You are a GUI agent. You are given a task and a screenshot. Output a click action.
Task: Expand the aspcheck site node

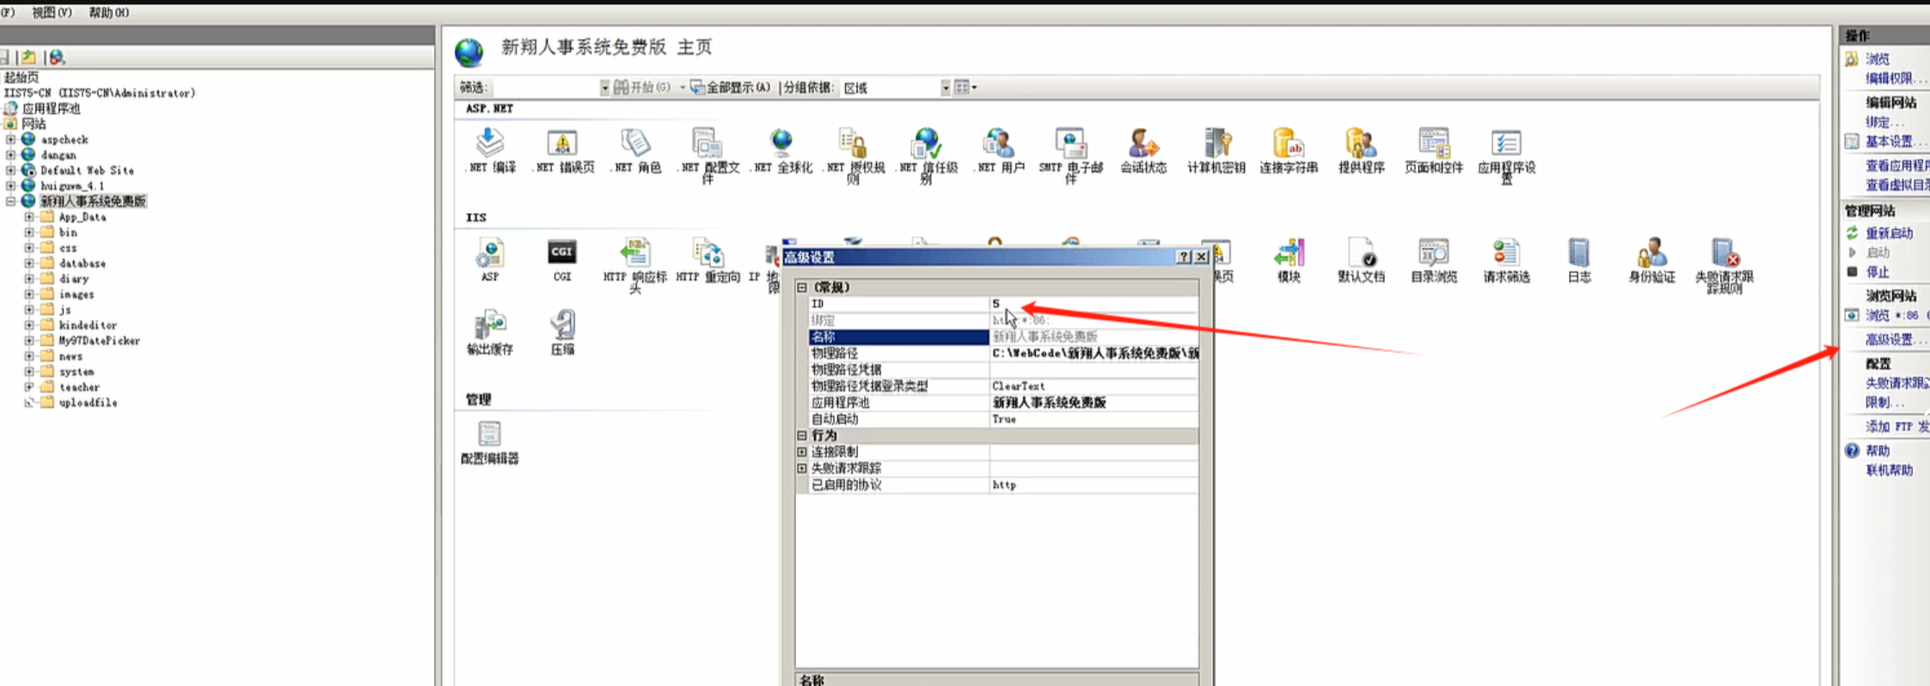point(10,139)
